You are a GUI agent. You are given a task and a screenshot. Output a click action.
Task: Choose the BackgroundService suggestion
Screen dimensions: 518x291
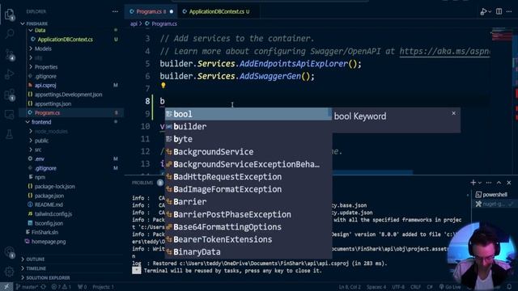click(248, 152)
